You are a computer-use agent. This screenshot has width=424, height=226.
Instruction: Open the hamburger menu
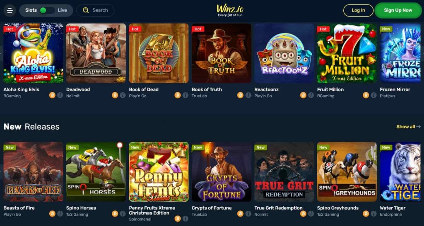tap(10, 10)
